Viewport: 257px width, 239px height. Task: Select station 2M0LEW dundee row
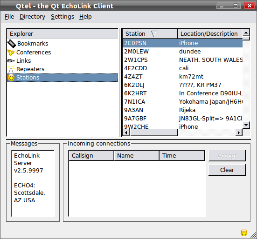click(x=182, y=52)
